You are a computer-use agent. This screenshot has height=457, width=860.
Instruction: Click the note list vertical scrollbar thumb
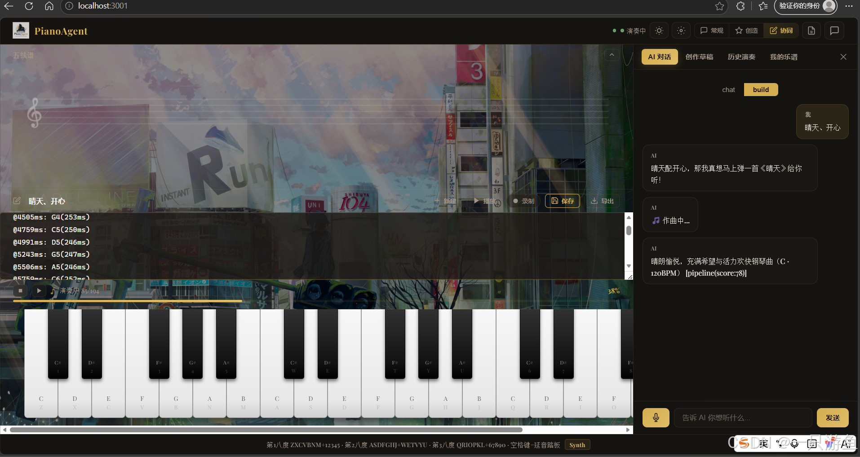click(x=629, y=230)
